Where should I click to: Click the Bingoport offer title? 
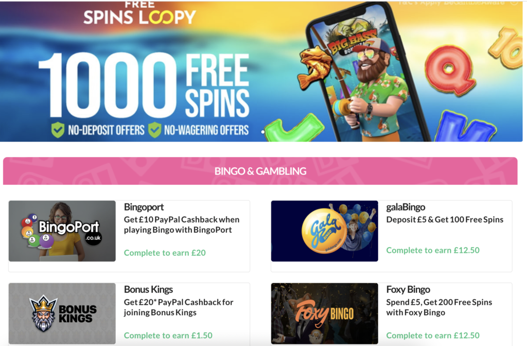coord(144,207)
